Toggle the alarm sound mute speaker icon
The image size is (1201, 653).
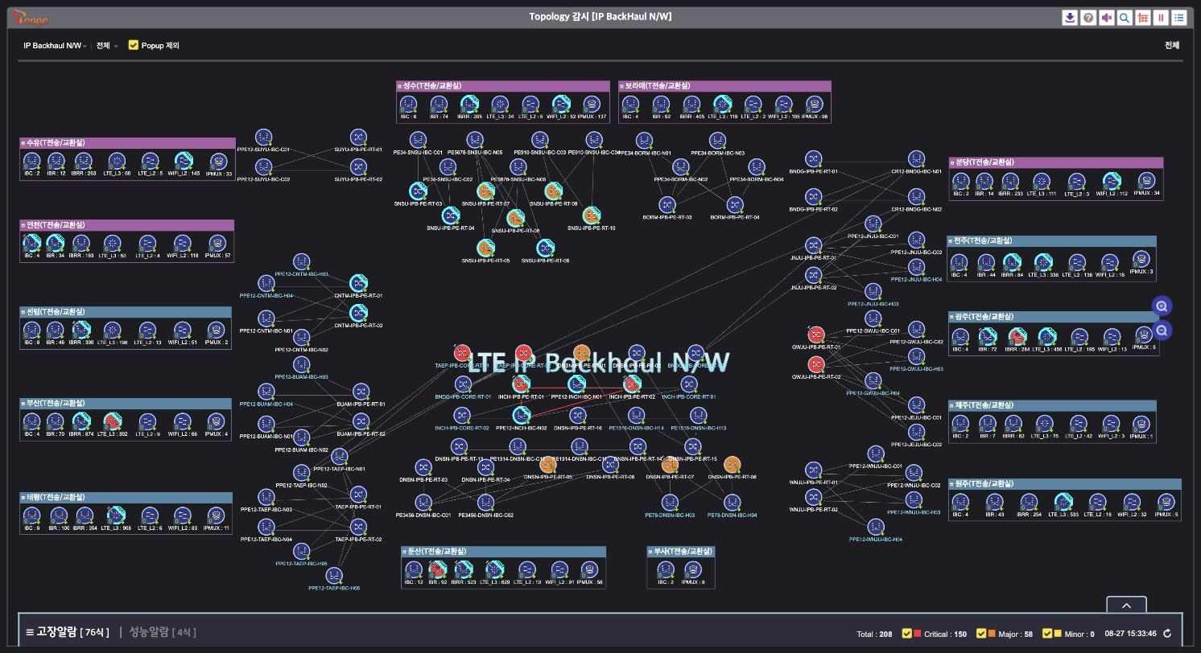coord(1107,18)
